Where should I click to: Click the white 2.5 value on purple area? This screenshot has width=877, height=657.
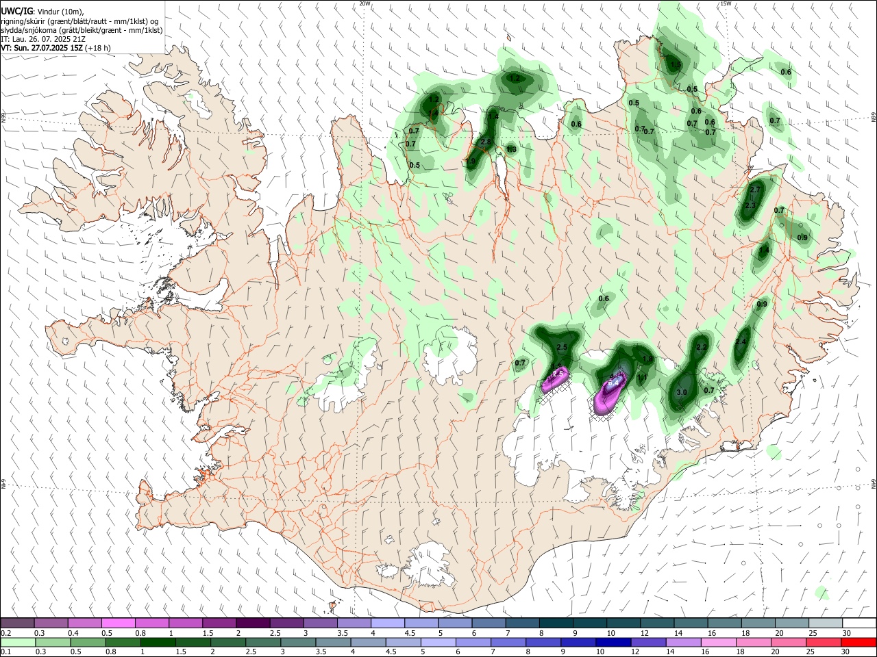[558, 374]
